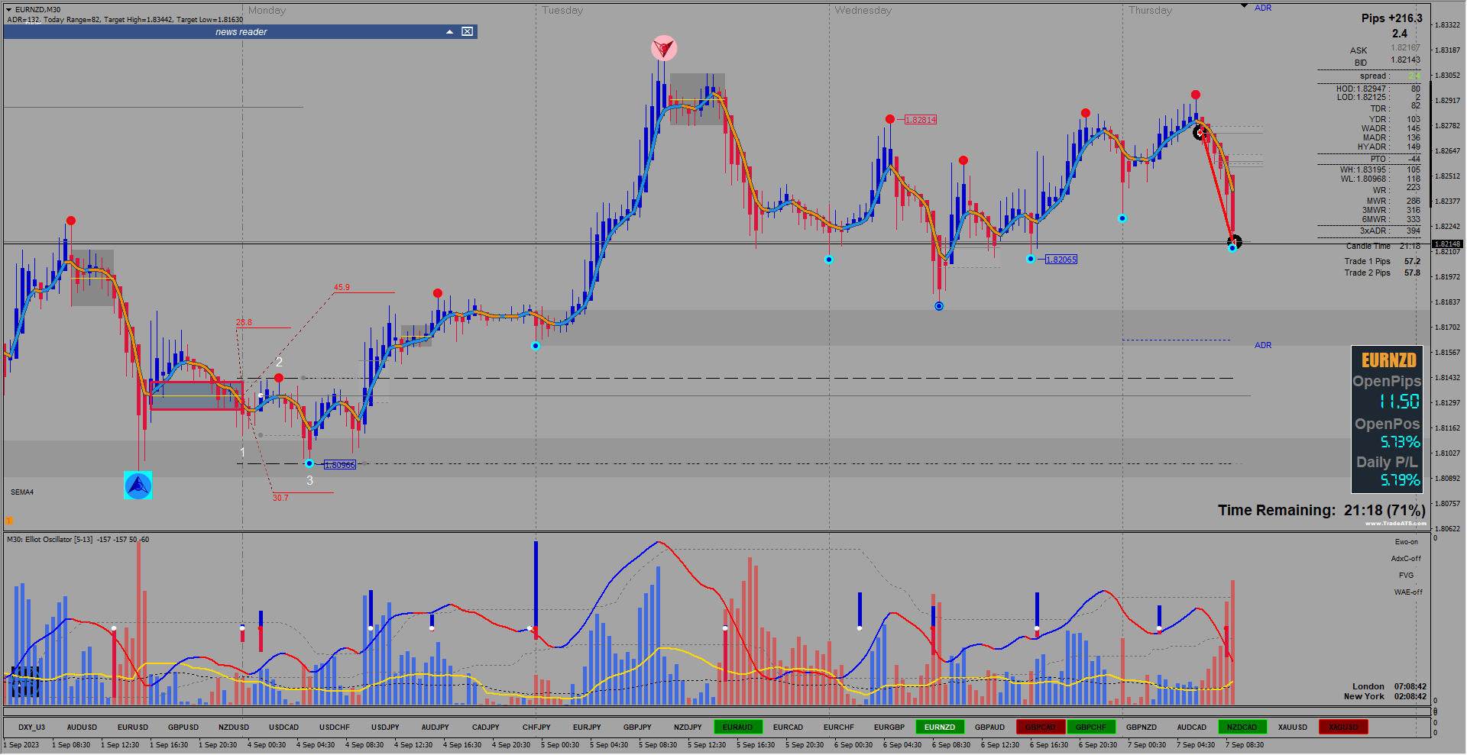This screenshot has width=1467, height=755.
Task: Load the XAUUSD symbol chart
Action: (x=1292, y=728)
